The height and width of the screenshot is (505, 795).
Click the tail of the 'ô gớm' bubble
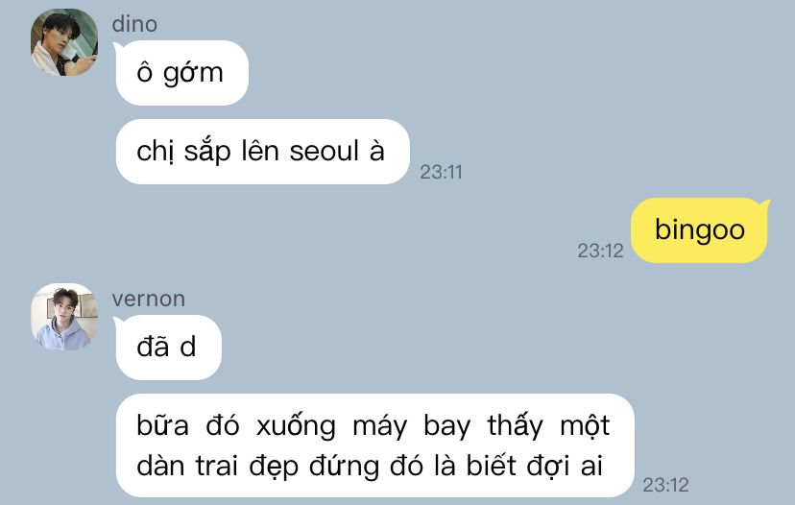[x=118, y=48]
